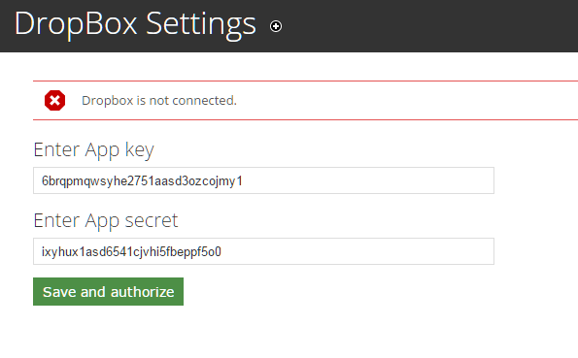
Task: Click the DropBox Settings page title
Action: [135, 24]
